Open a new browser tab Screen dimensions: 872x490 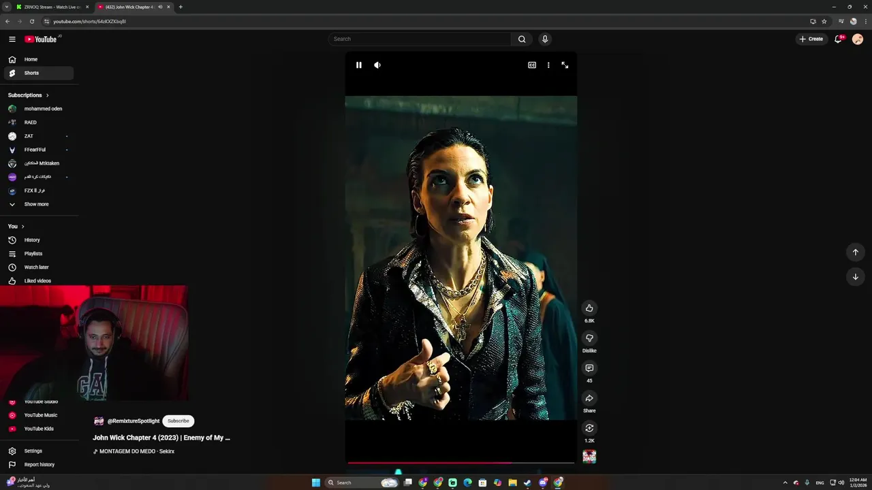point(181,7)
